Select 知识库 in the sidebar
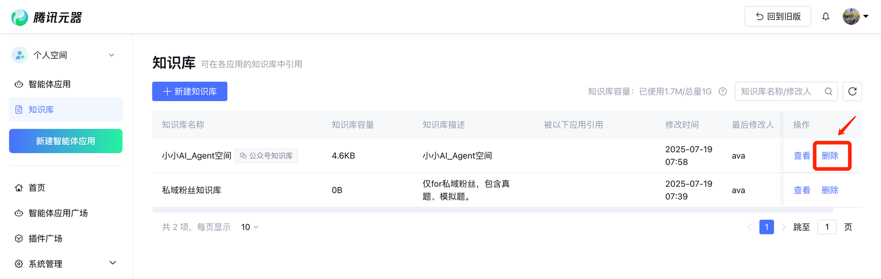881x279 pixels. coord(41,110)
